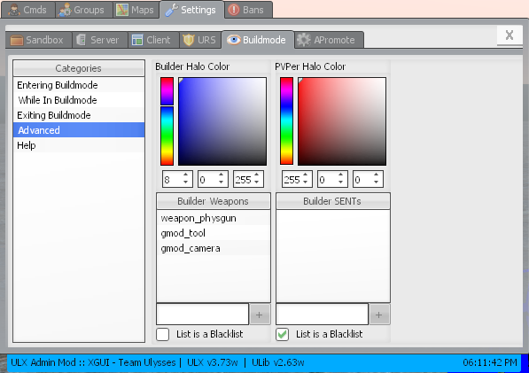Decrease Builder Halo green value
Screen dimensions: 529x373
pos(222,183)
